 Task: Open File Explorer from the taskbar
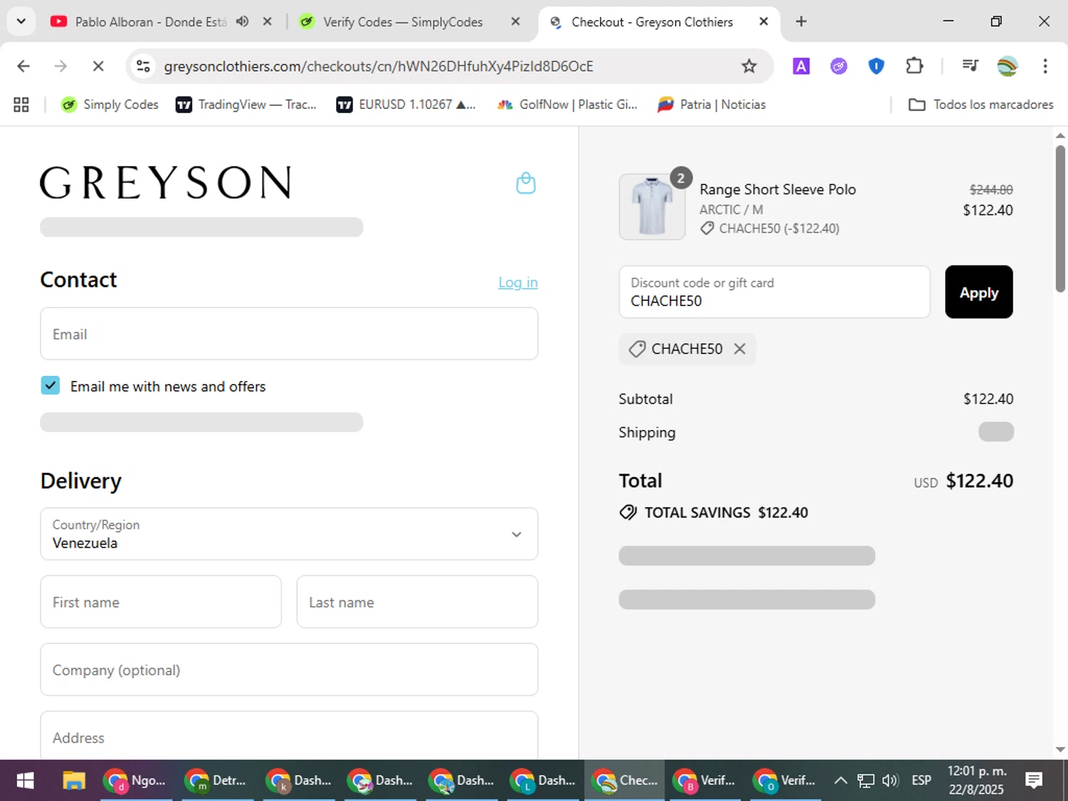[73, 780]
